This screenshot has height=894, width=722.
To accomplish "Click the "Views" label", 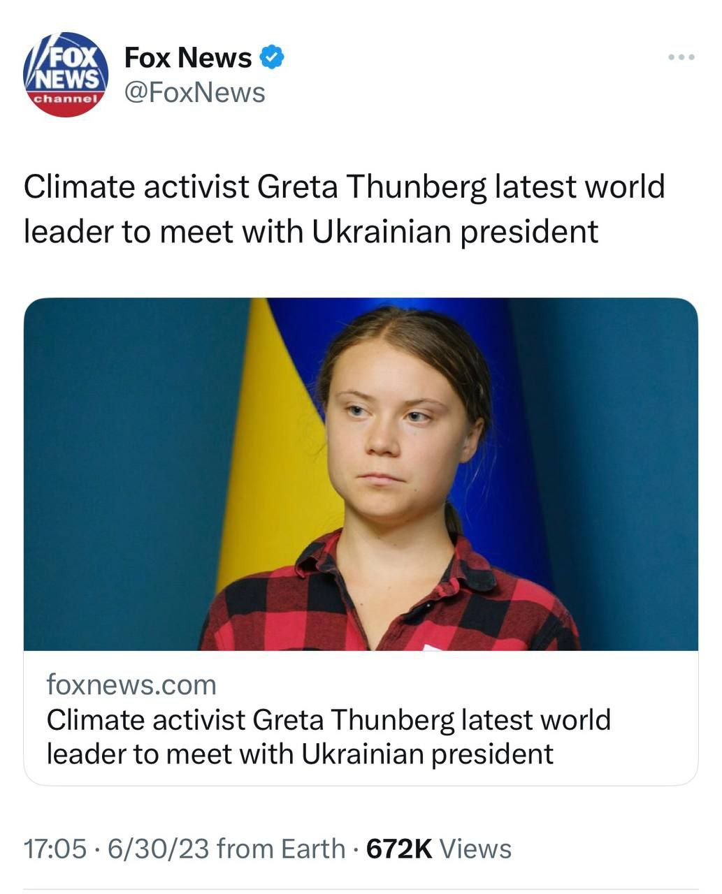I will pyautogui.click(x=475, y=849).
